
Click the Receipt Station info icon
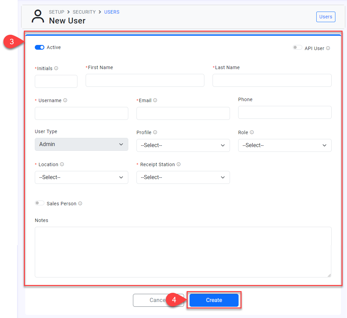click(178, 164)
